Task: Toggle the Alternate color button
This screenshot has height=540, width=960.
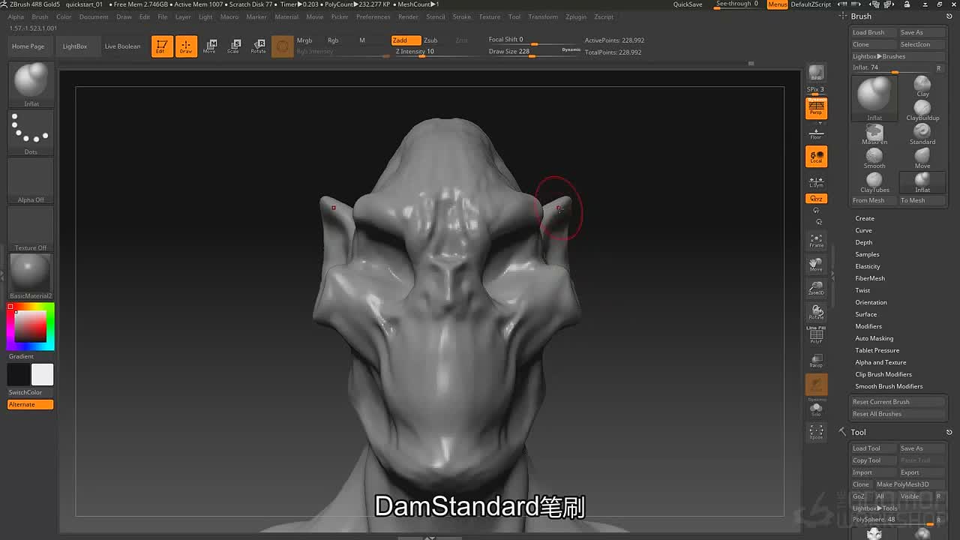Action: (31, 404)
